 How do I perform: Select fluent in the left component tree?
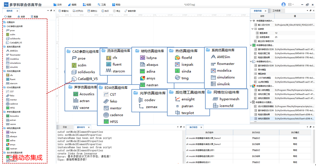[11, 79]
